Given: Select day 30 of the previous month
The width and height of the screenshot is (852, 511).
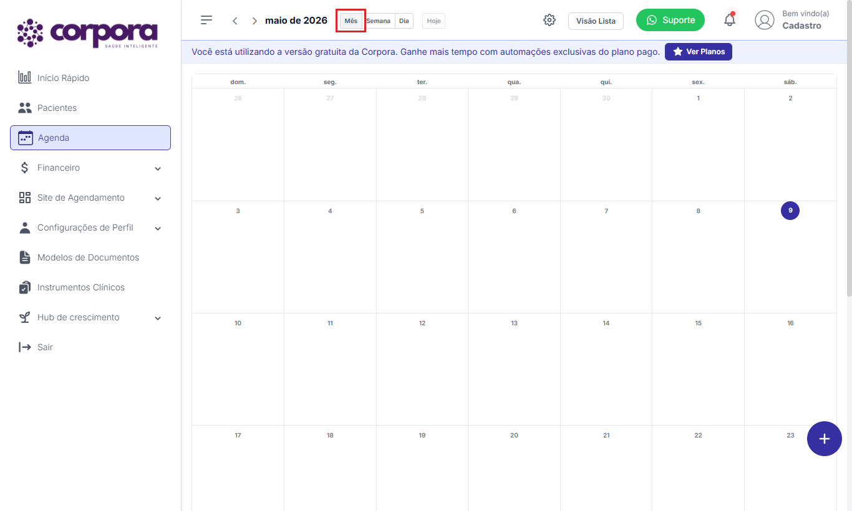Looking at the screenshot, I should [x=606, y=98].
